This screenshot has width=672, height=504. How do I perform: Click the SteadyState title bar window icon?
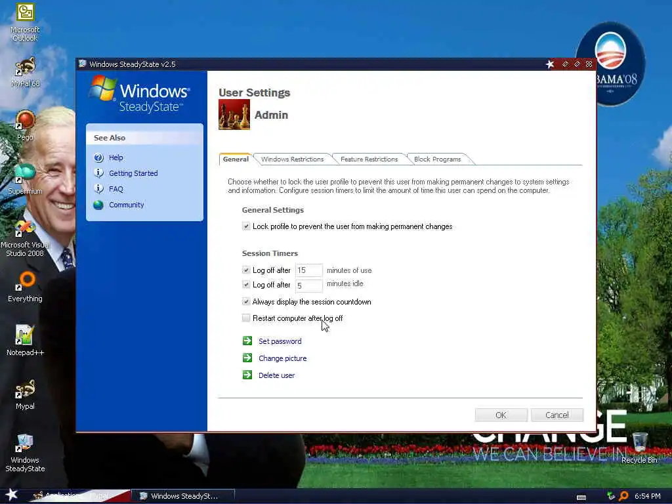tap(82, 64)
